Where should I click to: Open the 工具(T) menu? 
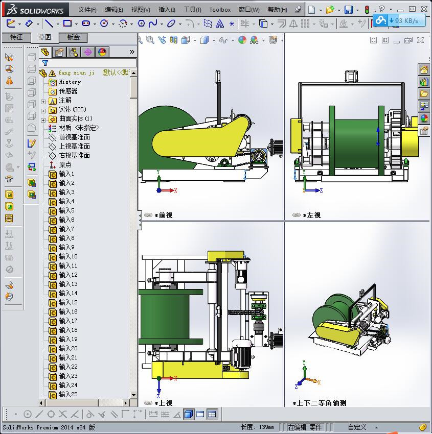point(193,10)
